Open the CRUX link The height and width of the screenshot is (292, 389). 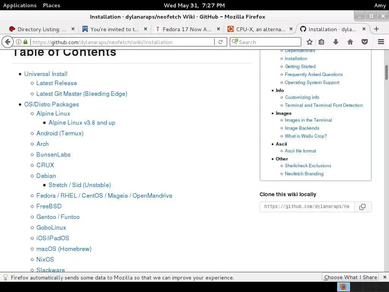click(45, 165)
